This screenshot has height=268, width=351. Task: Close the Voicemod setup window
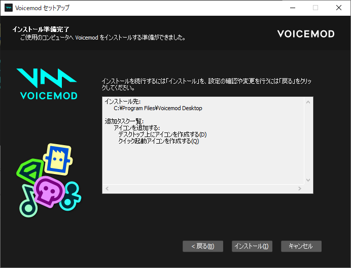point(339,8)
